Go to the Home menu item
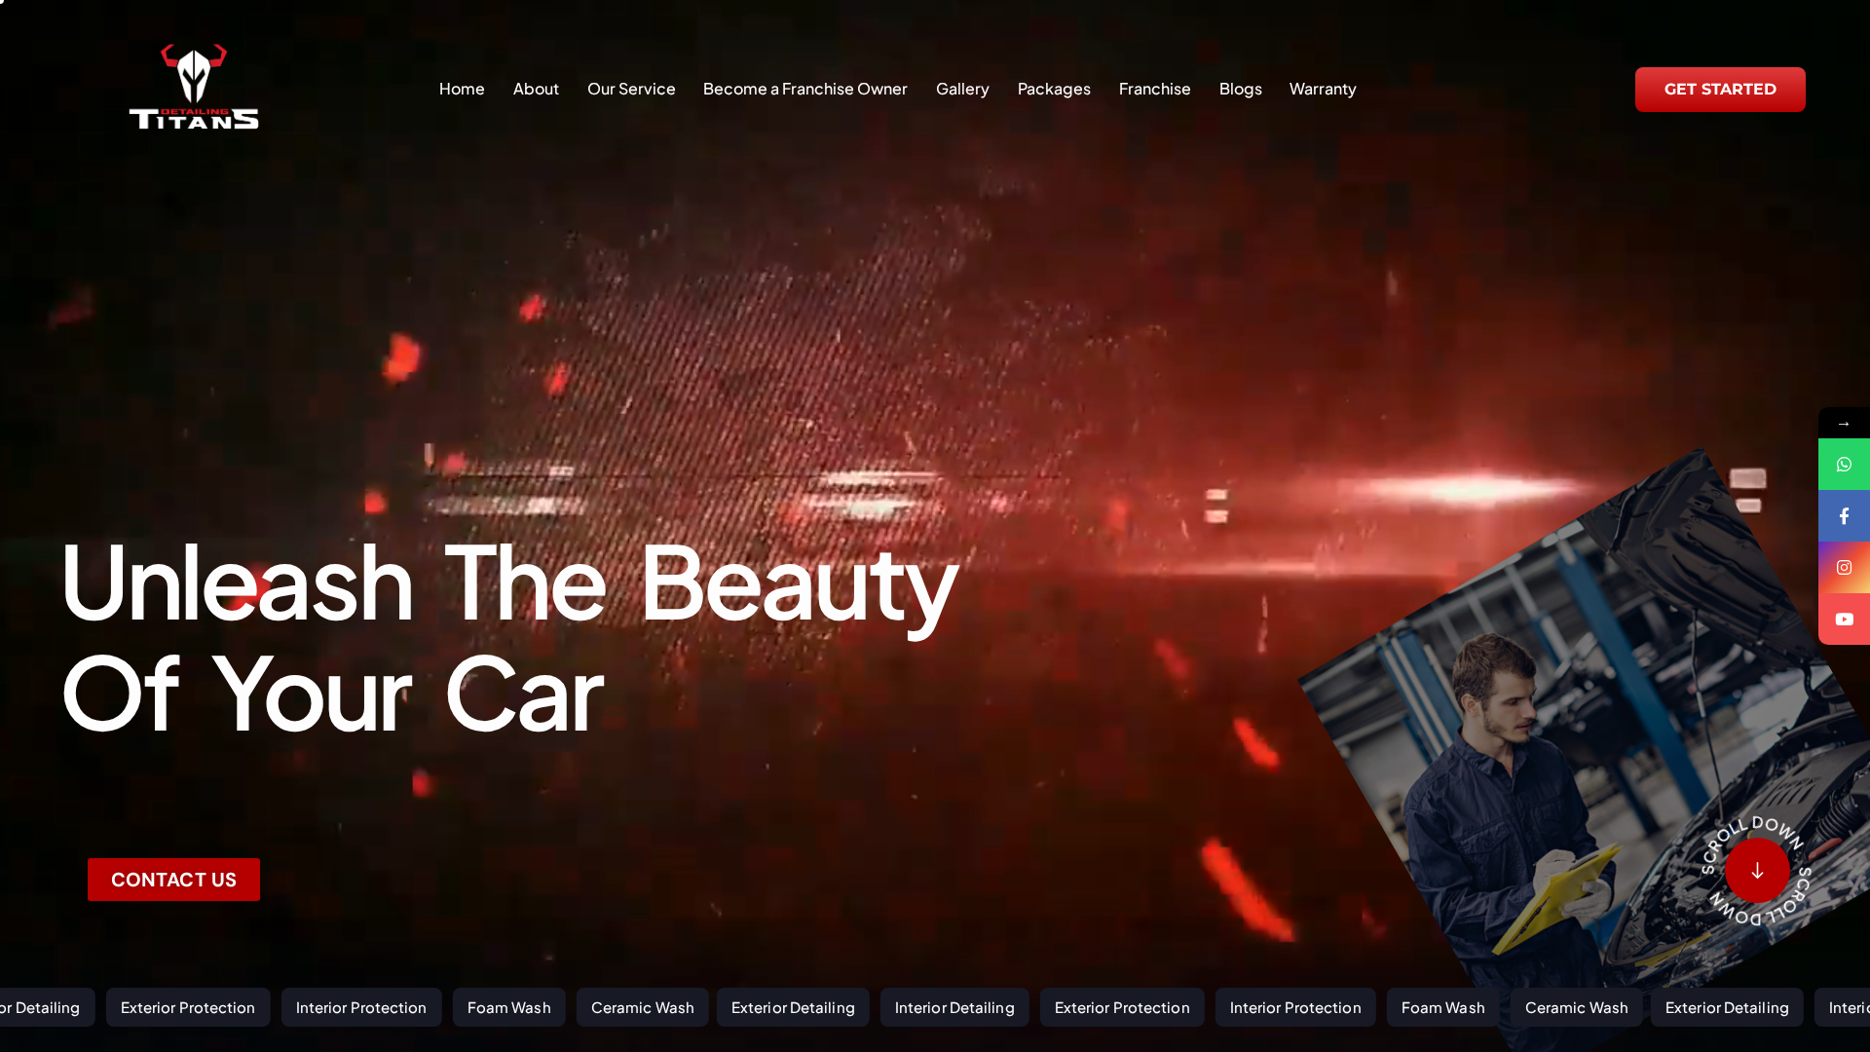The height and width of the screenshot is (1052, 1870). point(462,89)
